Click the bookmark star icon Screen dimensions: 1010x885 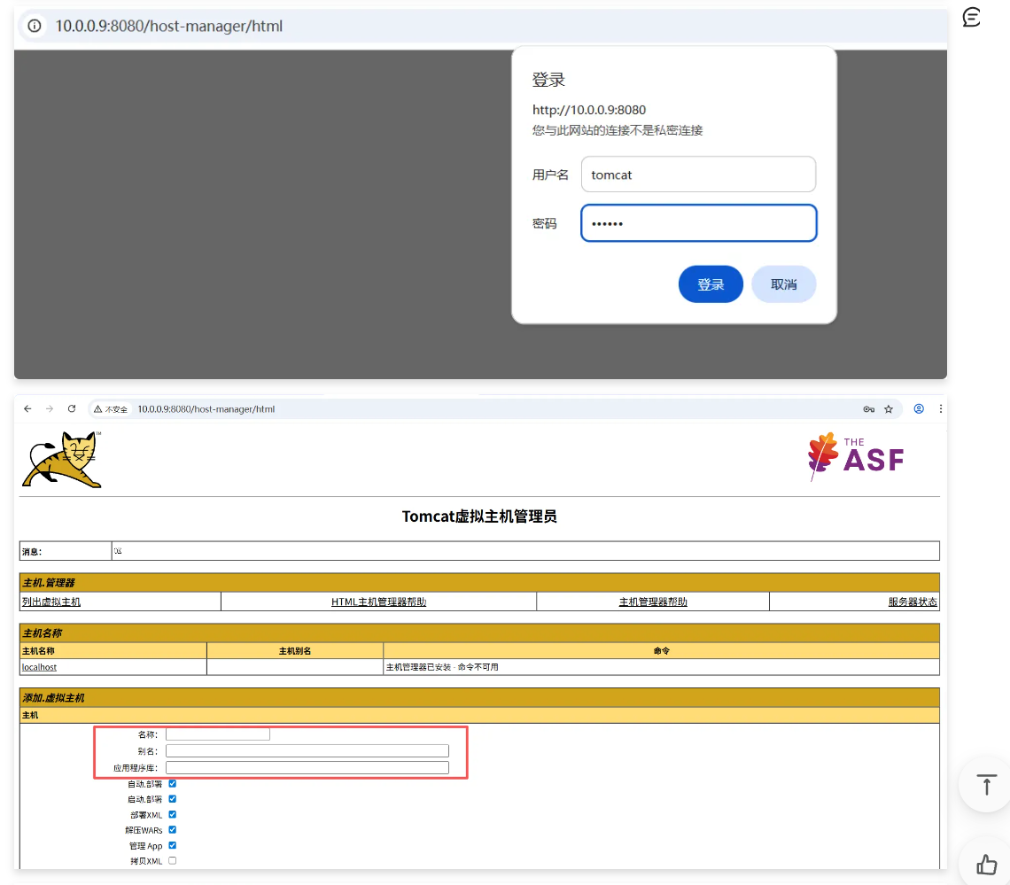point(889,408)
